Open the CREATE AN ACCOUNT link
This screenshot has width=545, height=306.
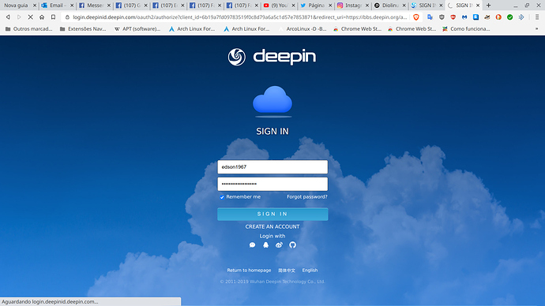point(272,226)
